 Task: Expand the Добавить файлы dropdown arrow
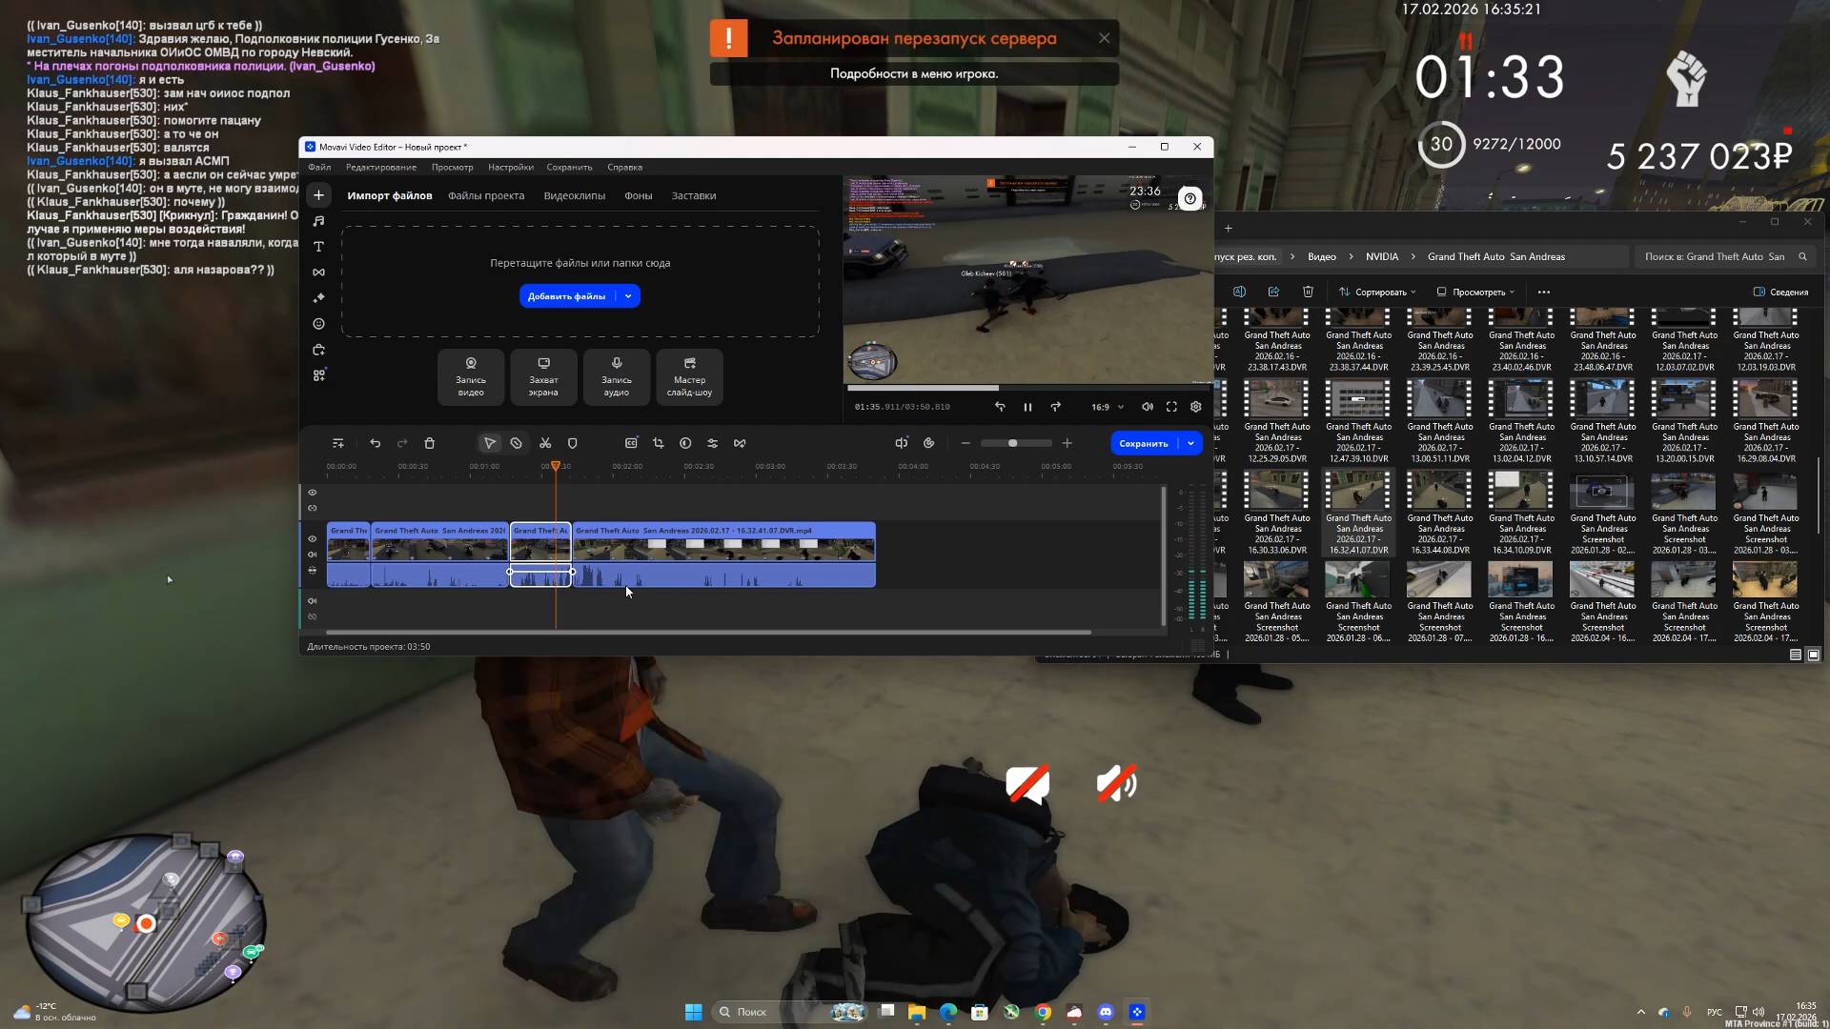click(628, 296)
